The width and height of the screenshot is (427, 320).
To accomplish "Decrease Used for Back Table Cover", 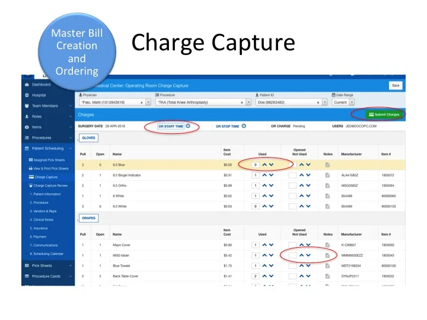I will (271, 276).
